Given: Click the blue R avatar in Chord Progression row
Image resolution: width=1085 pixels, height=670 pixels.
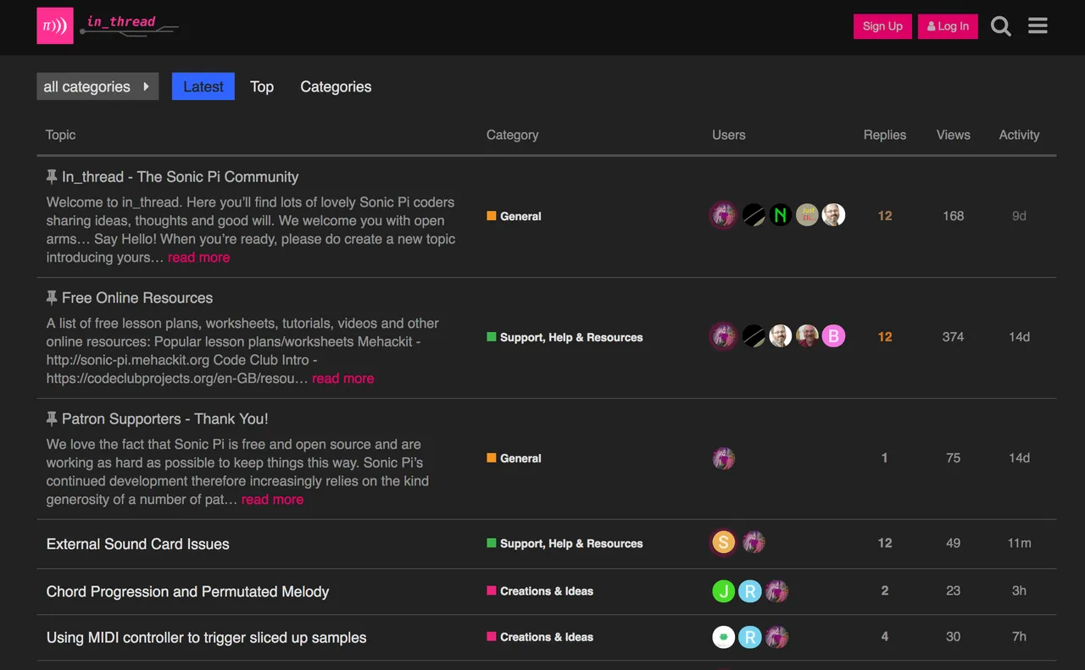Looking at the screenshot, I should click(x=749, y=591).
